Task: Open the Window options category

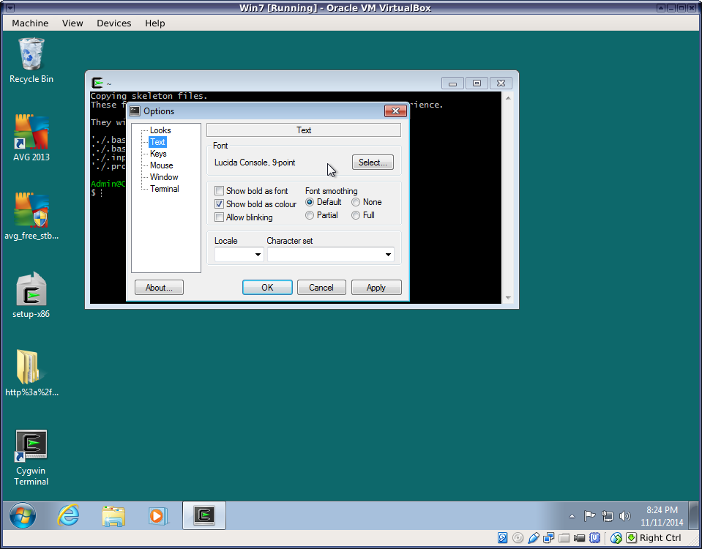Action: tap(164, 177)
